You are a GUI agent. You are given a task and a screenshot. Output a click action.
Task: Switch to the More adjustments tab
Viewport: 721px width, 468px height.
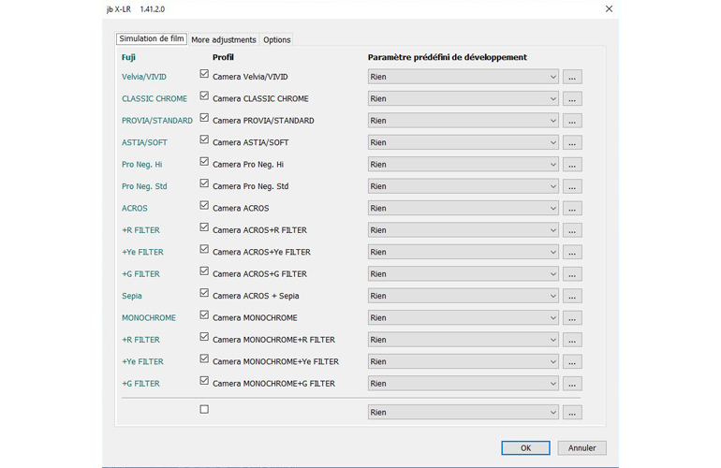223,40
